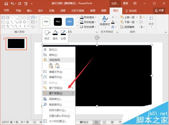This screenshot has width=169, height=125.
Task: Collapse the ribbon with chevron
Action: pos(166,32)
